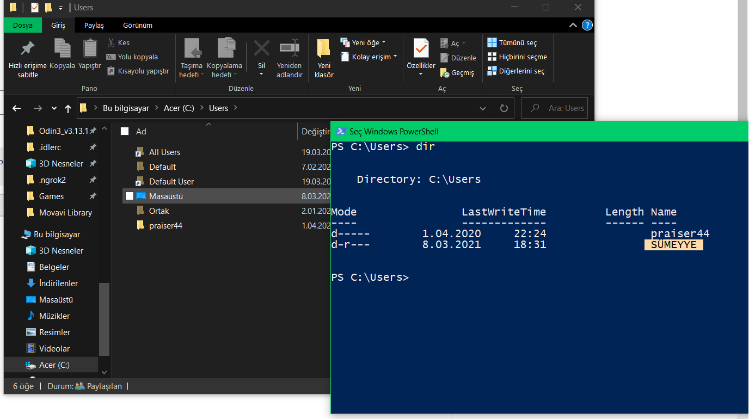Open the Paylaş ribbon tab

click(94, 25)
